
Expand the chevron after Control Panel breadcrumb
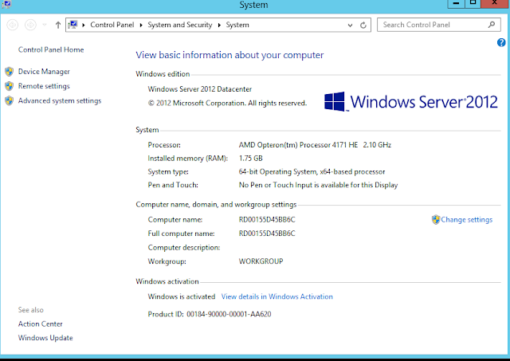tap(141, 25)
